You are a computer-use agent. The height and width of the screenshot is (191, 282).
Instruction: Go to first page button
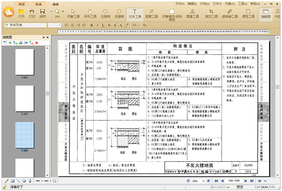[x=216, y=181]
